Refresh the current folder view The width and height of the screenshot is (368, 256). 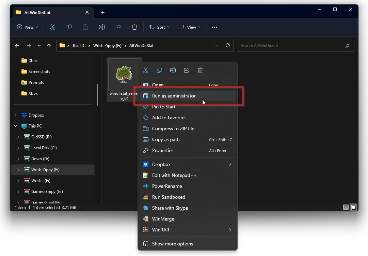[228, 46]
